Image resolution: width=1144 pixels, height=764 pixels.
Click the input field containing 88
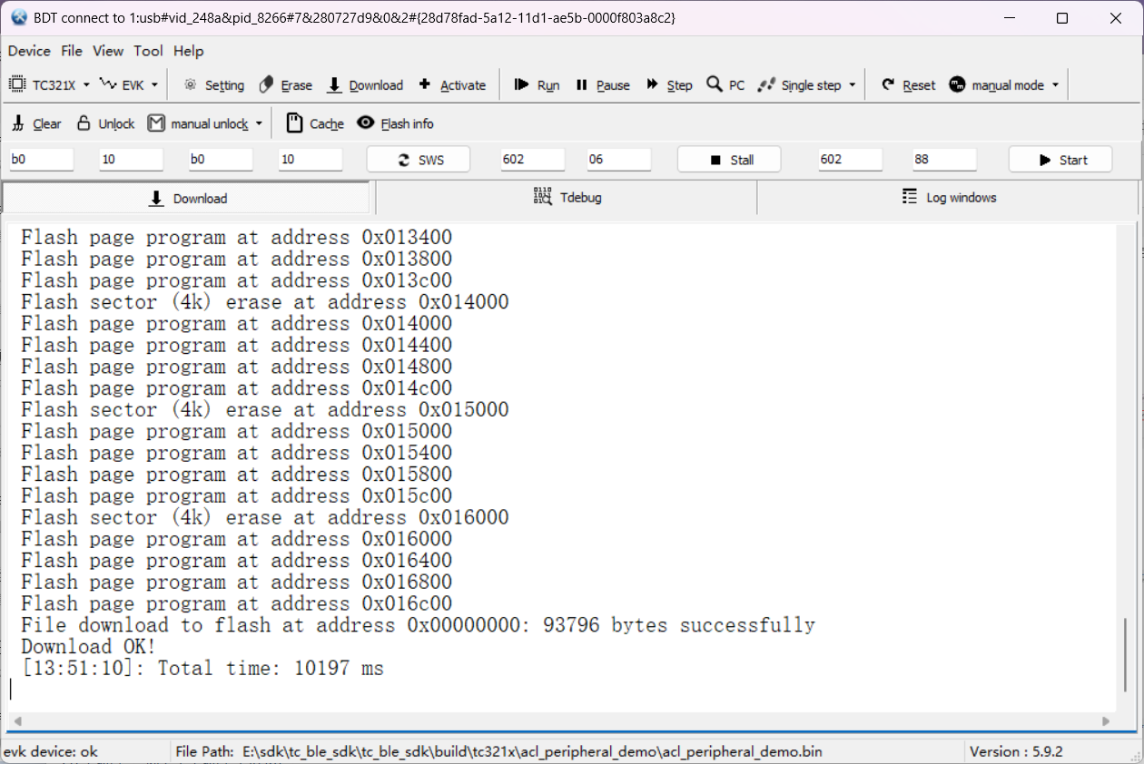944,160
